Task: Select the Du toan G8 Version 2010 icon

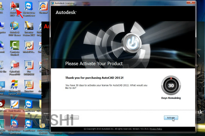Action: (x=15, y=86)
